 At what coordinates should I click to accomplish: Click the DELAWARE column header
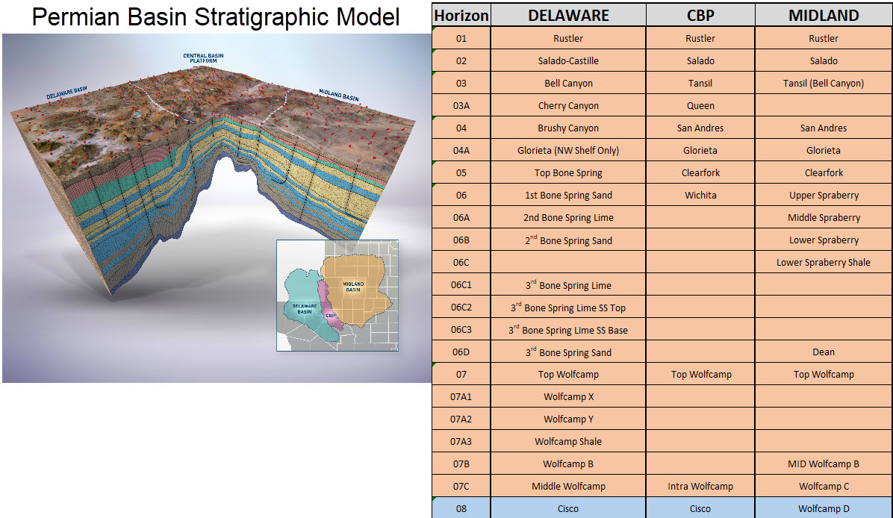pos(567,14)
